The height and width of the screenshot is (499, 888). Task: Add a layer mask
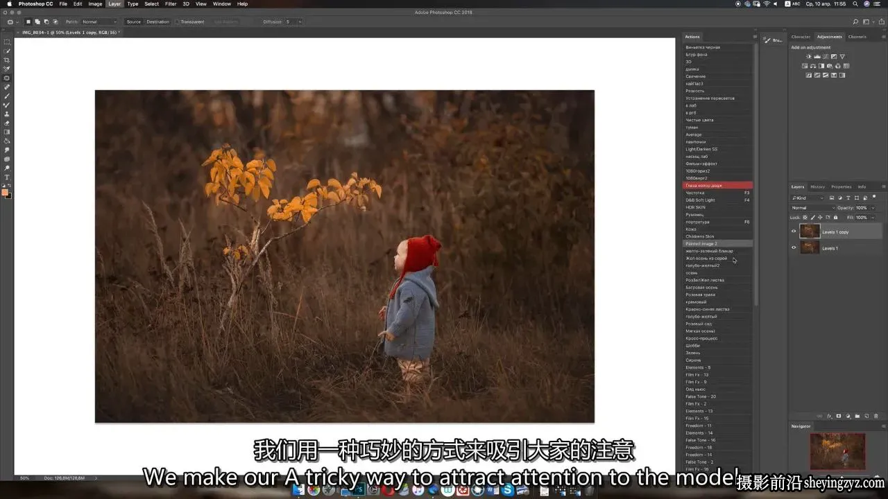pyautogui.click(x=838, y=416)
